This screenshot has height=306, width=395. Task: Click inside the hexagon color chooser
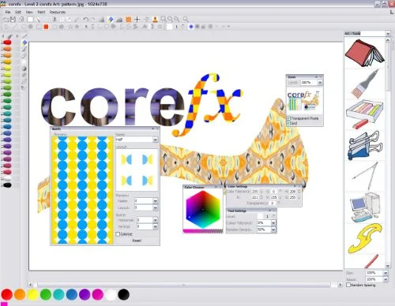coord(203,210)
